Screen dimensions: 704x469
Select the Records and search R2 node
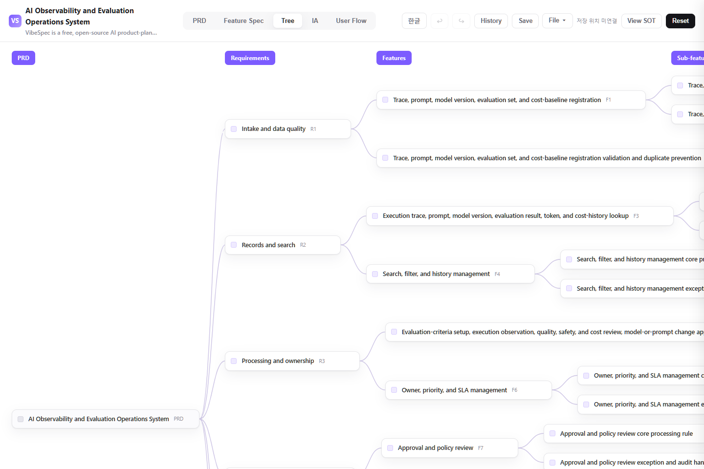283,245
